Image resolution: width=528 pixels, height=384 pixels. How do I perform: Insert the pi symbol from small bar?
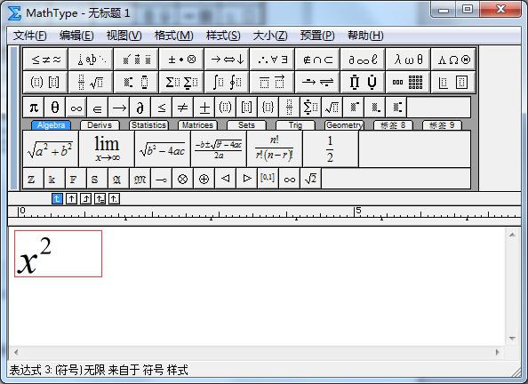coord(34,108)
